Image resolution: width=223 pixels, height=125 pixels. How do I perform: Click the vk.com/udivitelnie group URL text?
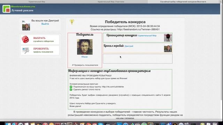(x=113, y=87)
